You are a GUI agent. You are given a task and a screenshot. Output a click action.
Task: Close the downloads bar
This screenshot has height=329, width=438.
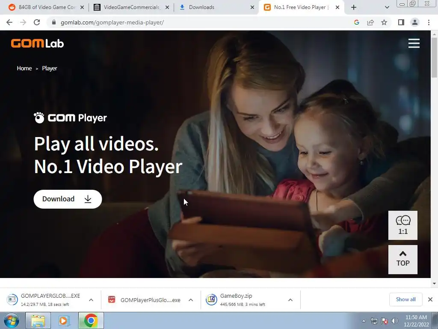click(x=430, y=299)
